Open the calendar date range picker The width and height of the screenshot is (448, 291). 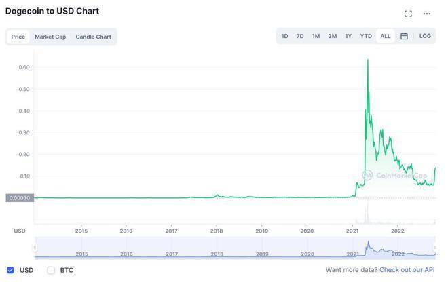click(404, 36)
